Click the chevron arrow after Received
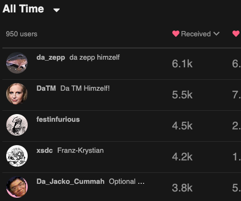241x201 pixels. click(x=217, y=34)
